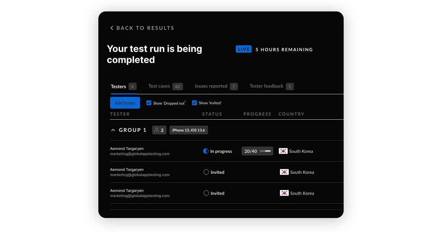Click the South Korea flag in second row
The height and width of the screenshot is (232, 442).
(284, 172)
